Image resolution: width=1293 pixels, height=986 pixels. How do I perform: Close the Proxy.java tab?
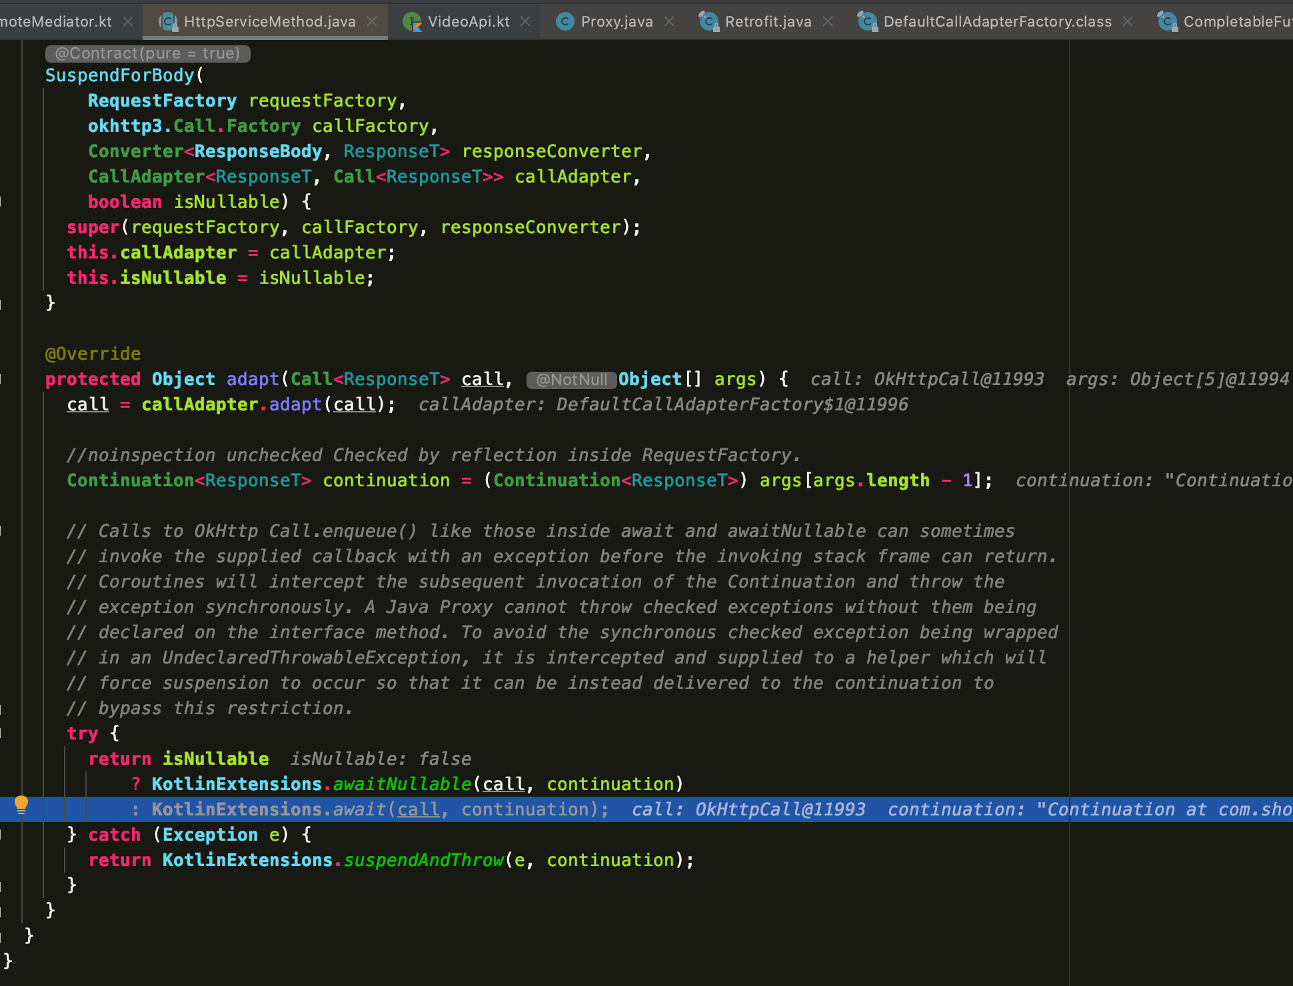(x=669, y=21)
